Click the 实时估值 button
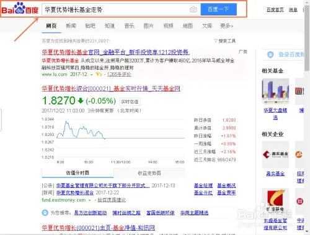Image resolution: width=310 pixels, height=235 pixels. [130, 101]
